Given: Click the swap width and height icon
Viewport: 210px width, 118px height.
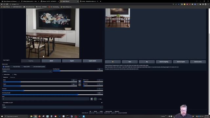Looking at the screenshot, I should pos(80,81).
